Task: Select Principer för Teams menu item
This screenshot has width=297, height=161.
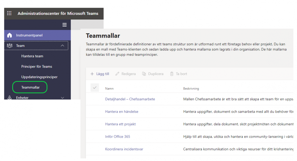Action: pyautogui.click(x=37, y=66)
